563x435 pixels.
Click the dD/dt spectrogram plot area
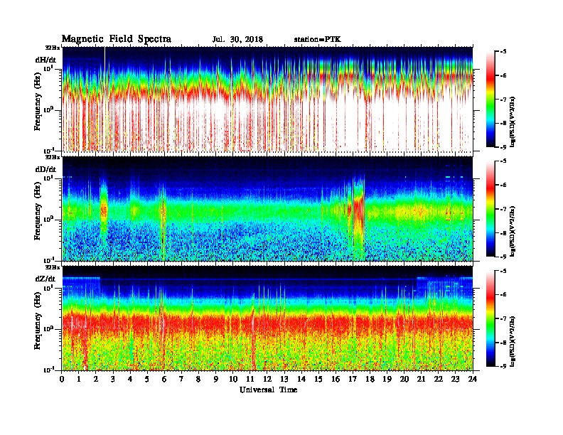coord(267,208)
